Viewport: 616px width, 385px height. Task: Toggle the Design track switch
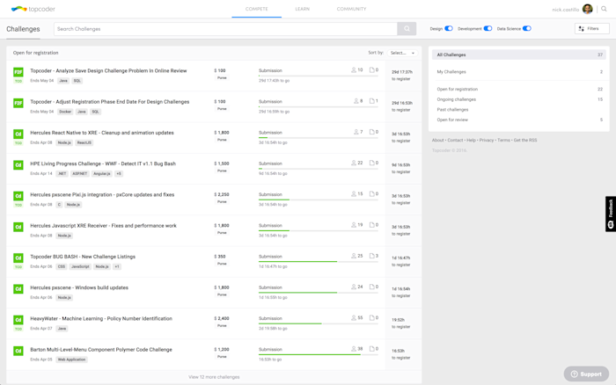(449, 29)
